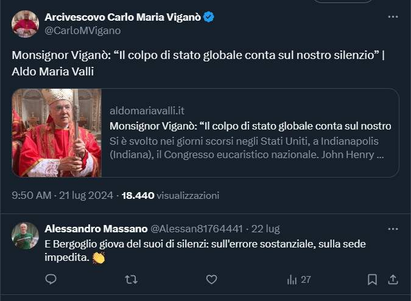Open more options on Viganò's post

(393, 18)
